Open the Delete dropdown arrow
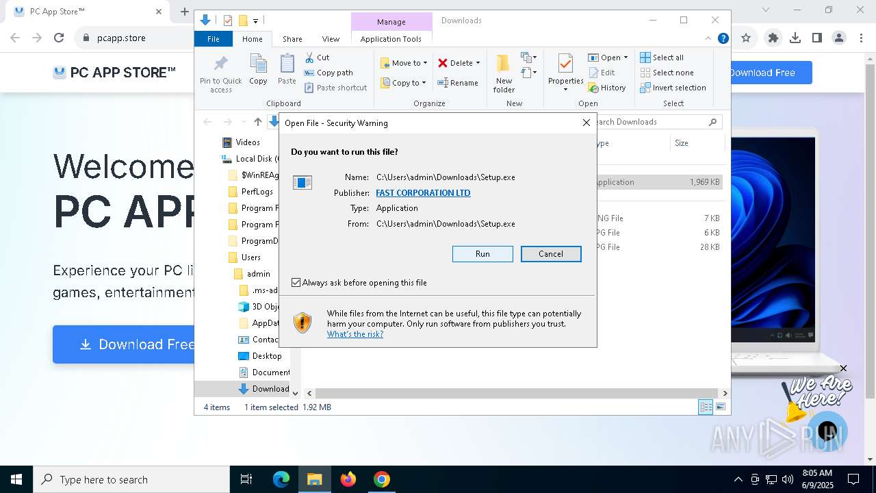Screen dimensions: 876x493 [478, 63]
